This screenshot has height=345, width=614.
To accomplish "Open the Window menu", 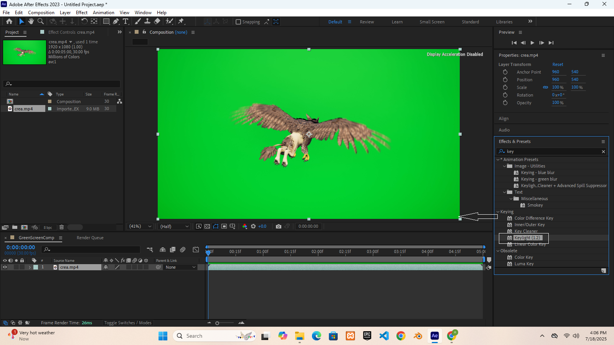I will point(143,12).
